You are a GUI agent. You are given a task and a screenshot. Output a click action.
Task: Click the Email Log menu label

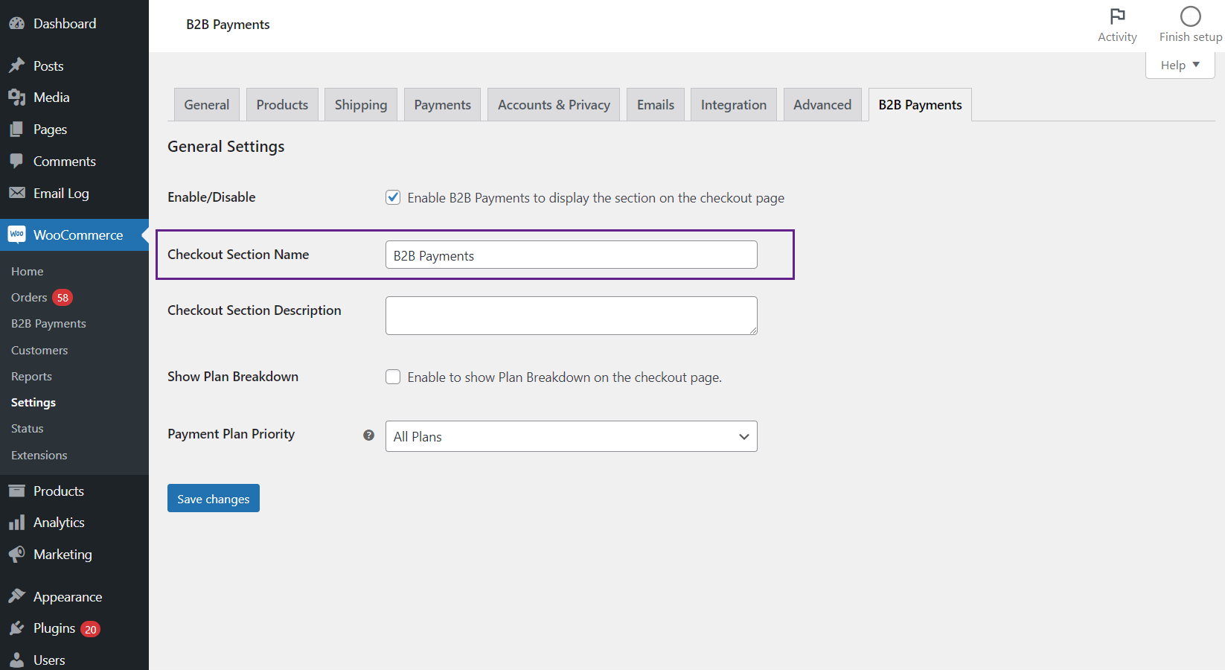coord(61,194)
